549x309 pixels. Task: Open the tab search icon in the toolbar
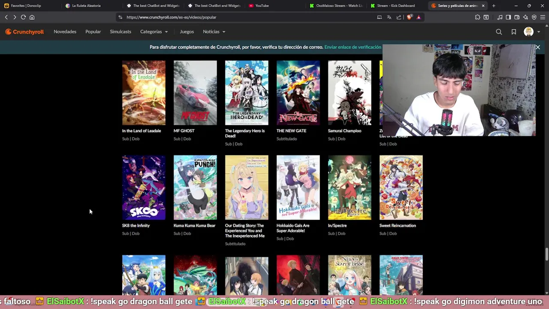click(486, 17)
